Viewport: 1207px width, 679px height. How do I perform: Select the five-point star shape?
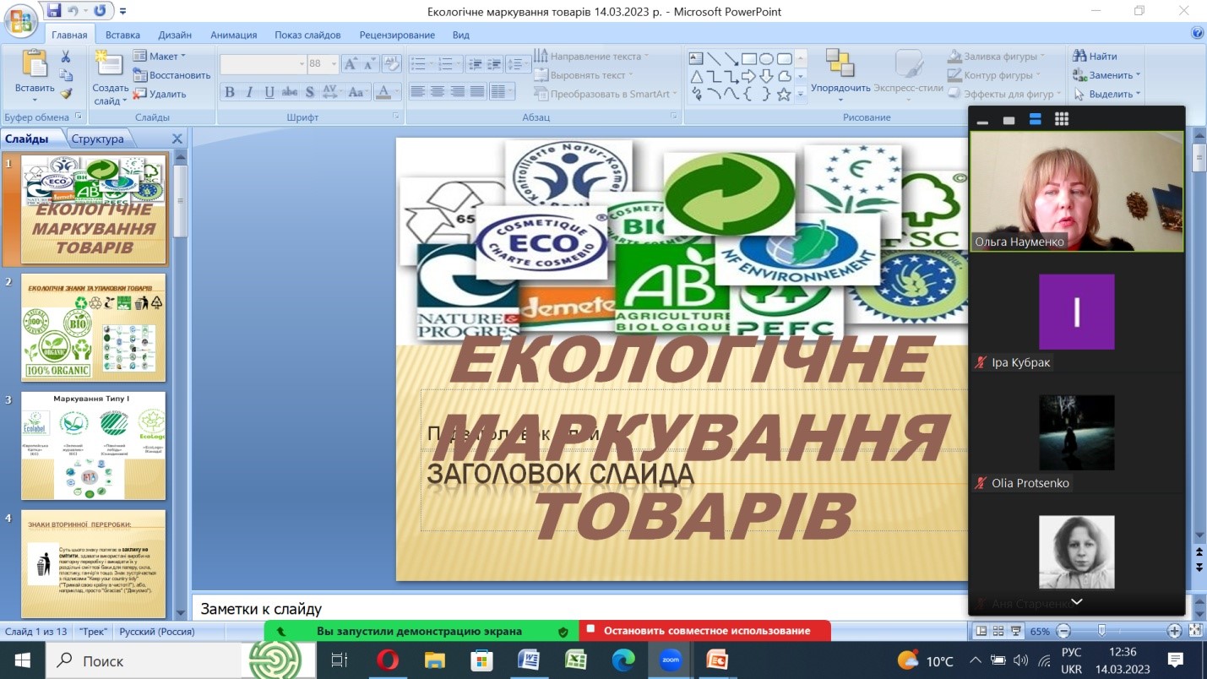[784, 95]
